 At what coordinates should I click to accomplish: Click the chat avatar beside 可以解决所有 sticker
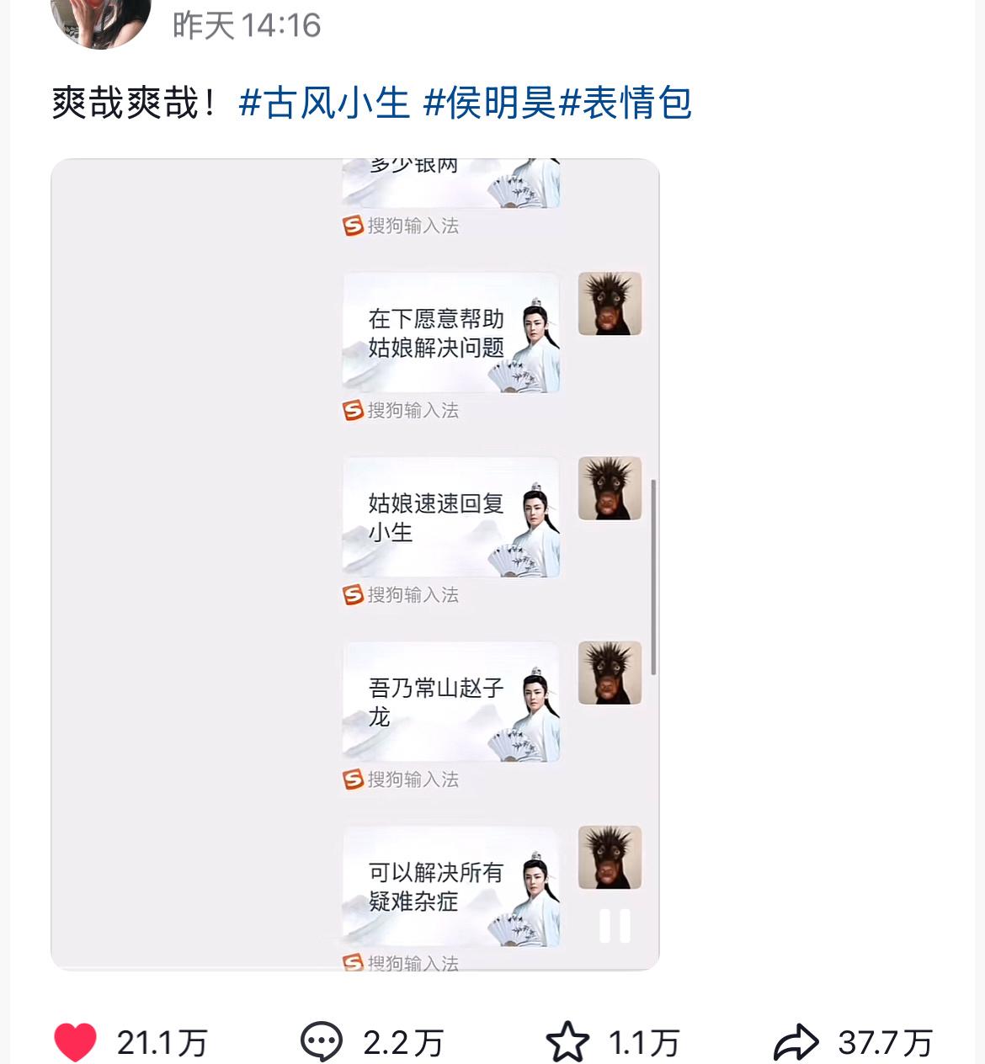(610, 858)
